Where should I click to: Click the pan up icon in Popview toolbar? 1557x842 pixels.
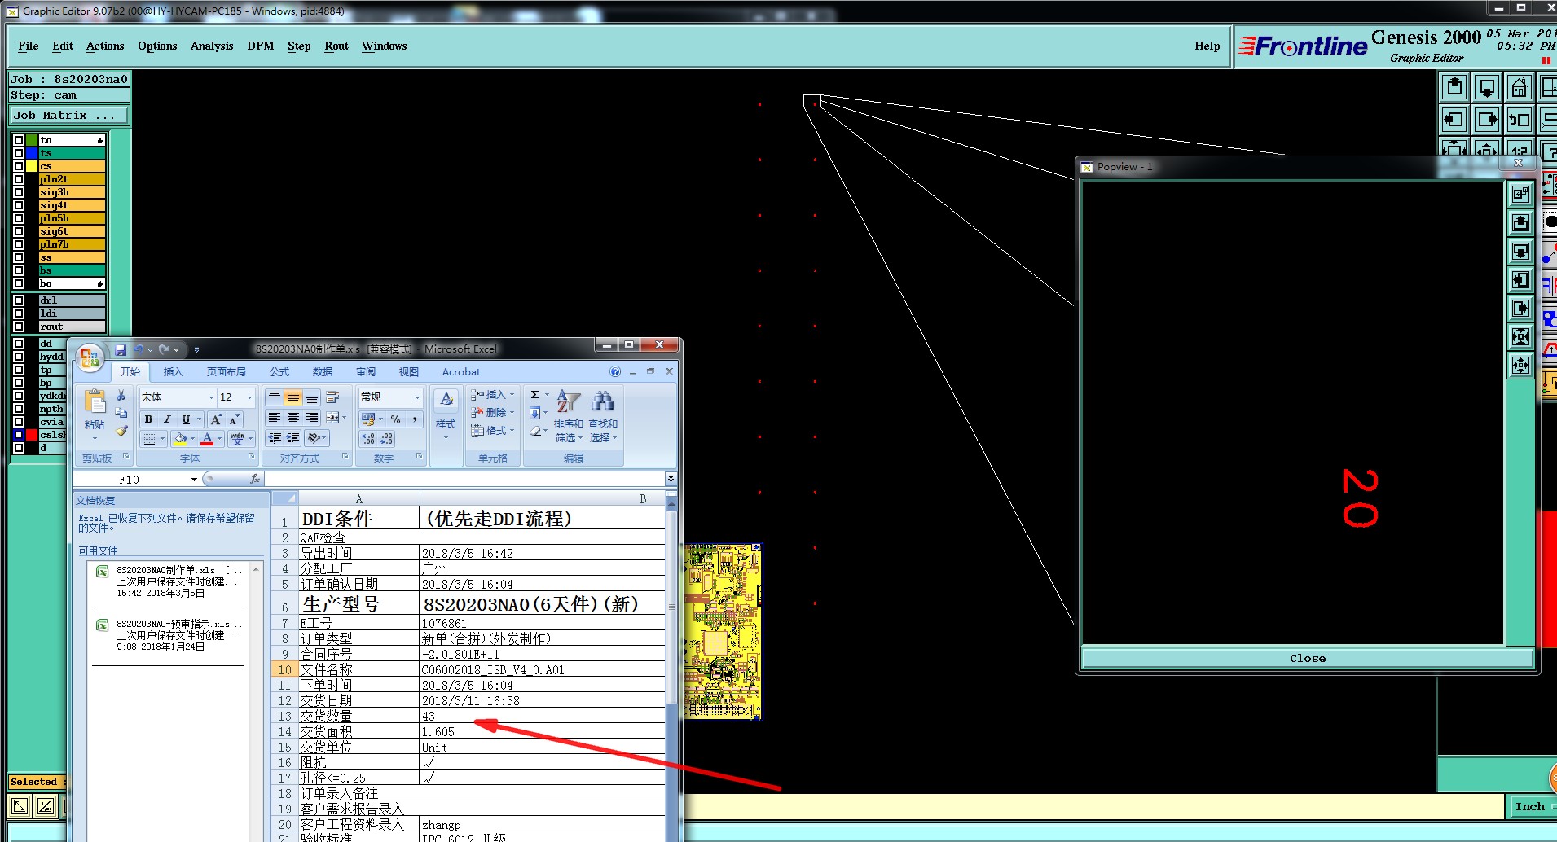(x=1520, y=222)
